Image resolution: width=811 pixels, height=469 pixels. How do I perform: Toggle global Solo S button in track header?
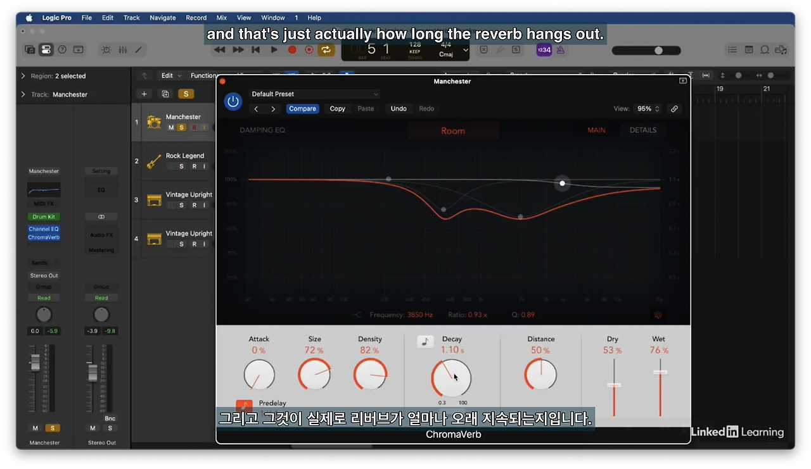pyautogui.click(x=186, y=94)
